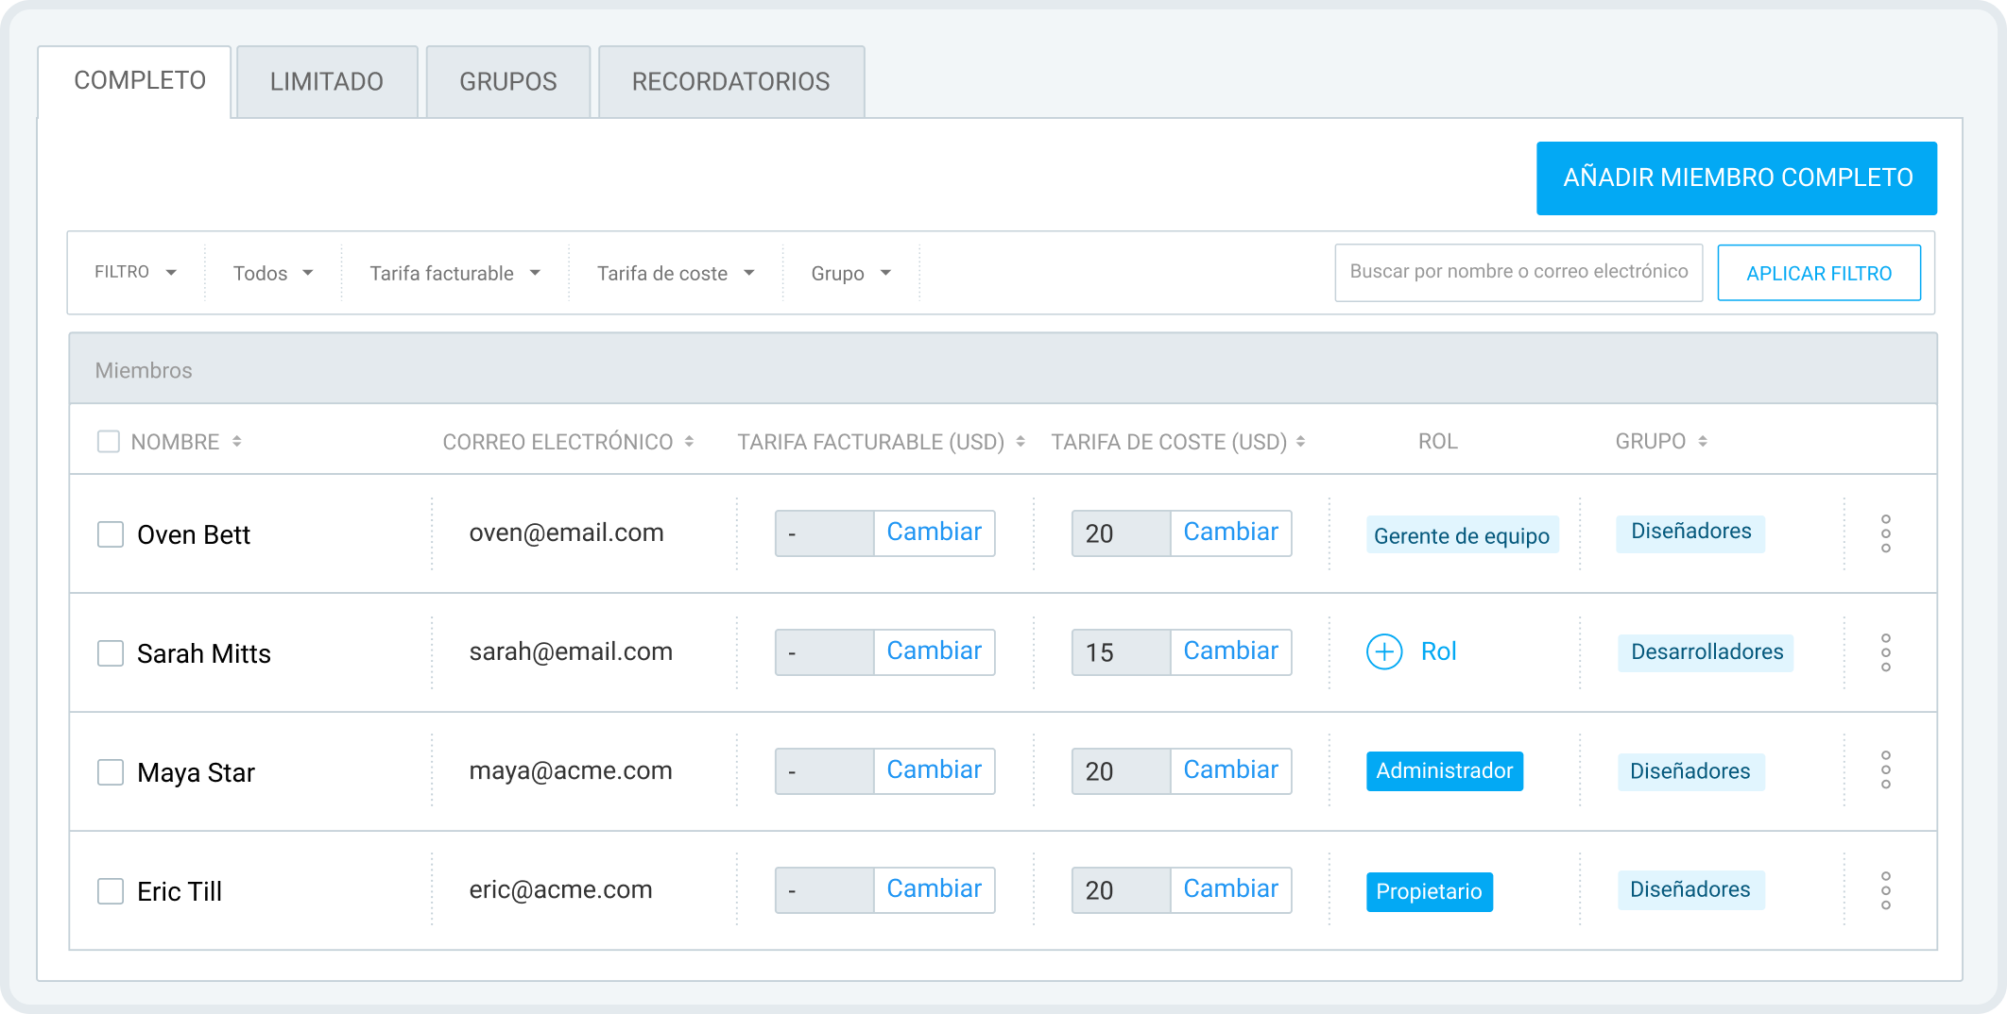Image resolution: width=2007 pixels, height=1014 pixels.
Task: Click the search field for name or email
Action: (x=1518, y=273)
